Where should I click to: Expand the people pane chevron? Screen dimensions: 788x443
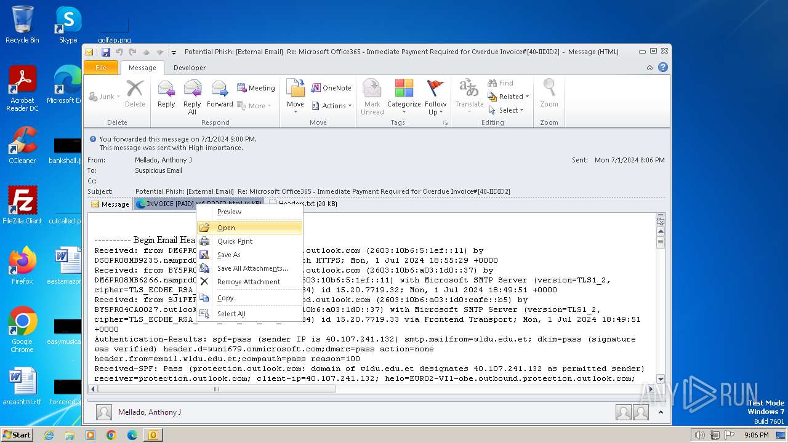pos(661,412)
